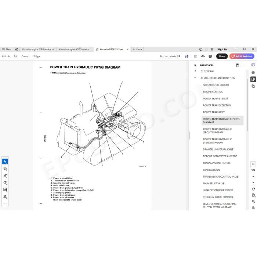Go to the Home icon
Image resolution: width=257 pixels, height=257 pixels.
click(x=17, y=49)
